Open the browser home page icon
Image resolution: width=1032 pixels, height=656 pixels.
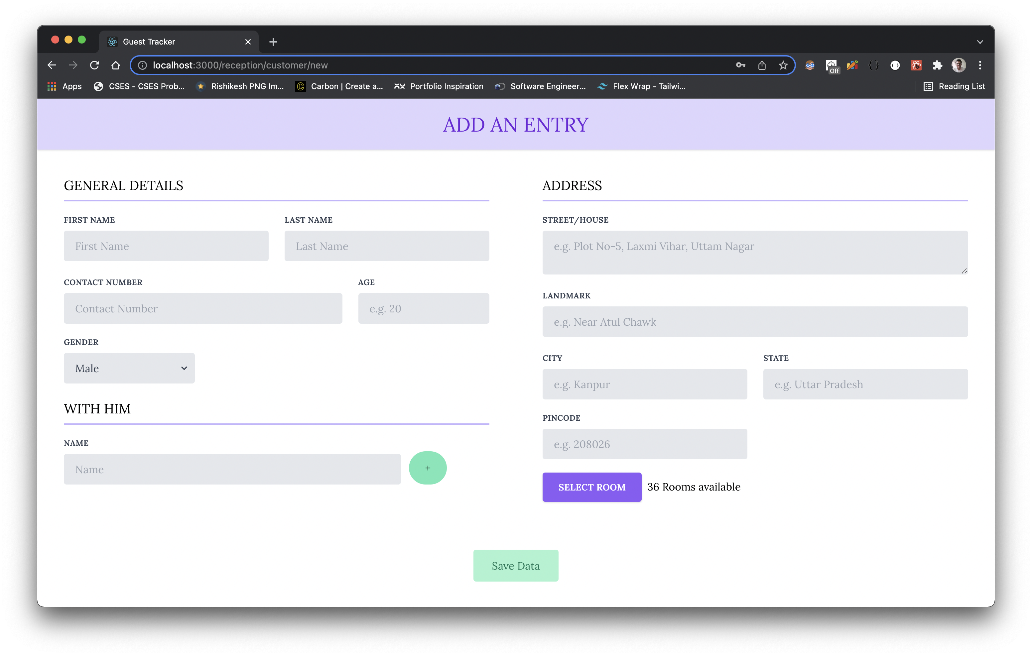point(116,65)
